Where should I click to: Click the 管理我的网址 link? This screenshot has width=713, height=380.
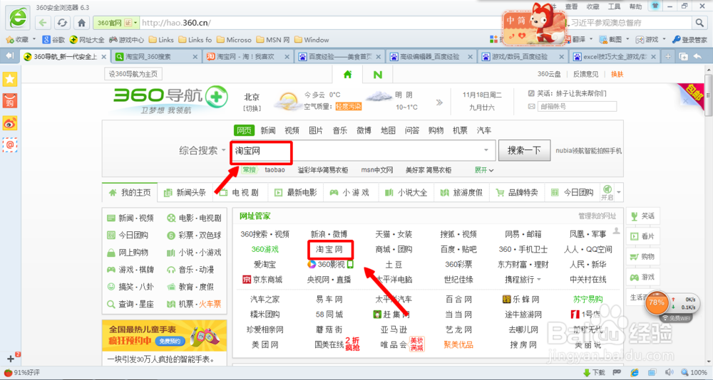point(597,216)
